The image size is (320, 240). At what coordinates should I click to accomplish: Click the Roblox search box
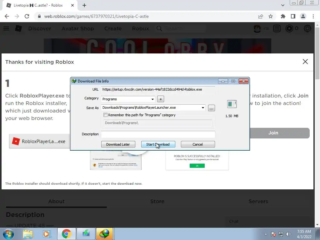(x=181, y=28)
